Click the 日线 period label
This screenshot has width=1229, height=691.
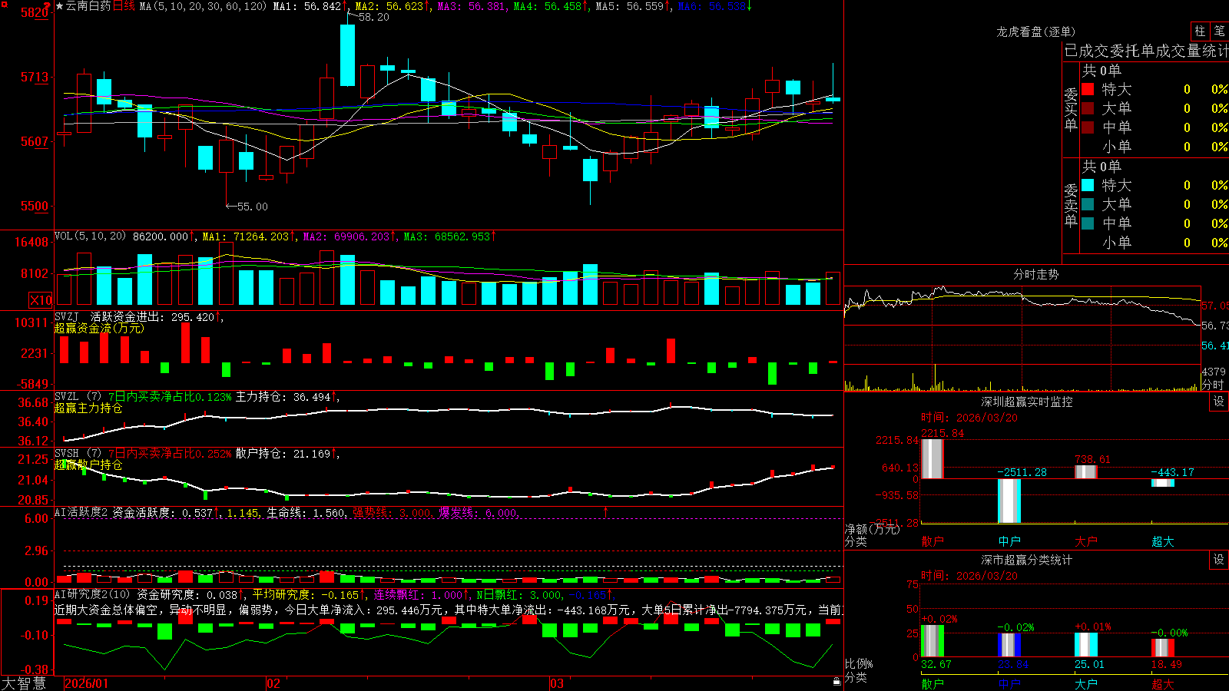124,6
